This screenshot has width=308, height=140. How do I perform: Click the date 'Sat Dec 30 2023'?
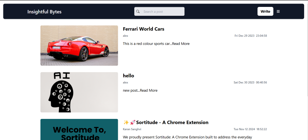coord(244,82)
